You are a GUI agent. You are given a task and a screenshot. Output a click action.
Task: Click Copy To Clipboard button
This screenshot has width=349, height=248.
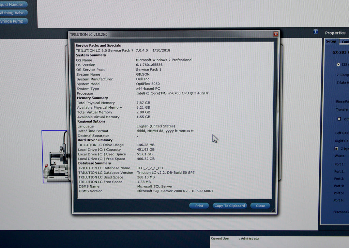click(229, 206)
